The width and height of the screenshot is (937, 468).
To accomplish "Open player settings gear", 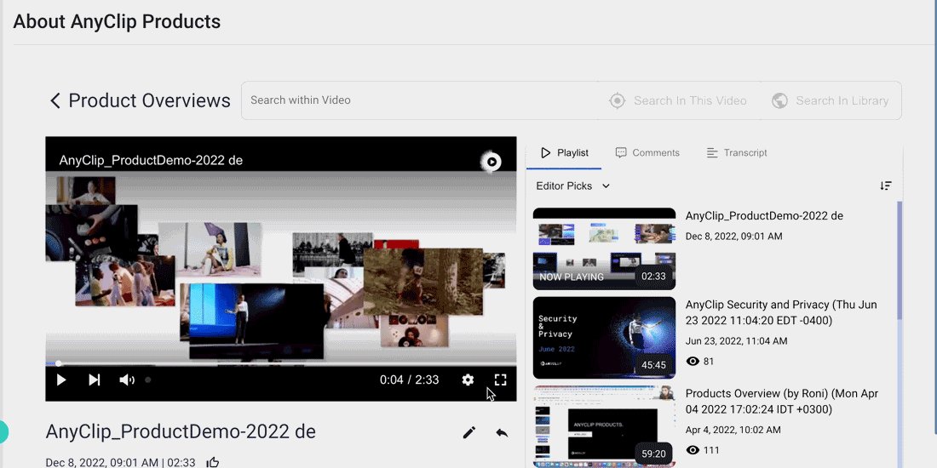I will tap(468, 380).
